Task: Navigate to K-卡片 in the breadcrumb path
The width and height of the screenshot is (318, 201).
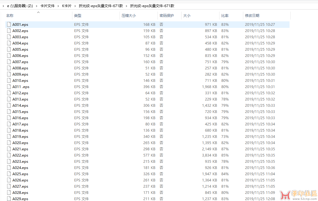Action: [x=67, y=6]
